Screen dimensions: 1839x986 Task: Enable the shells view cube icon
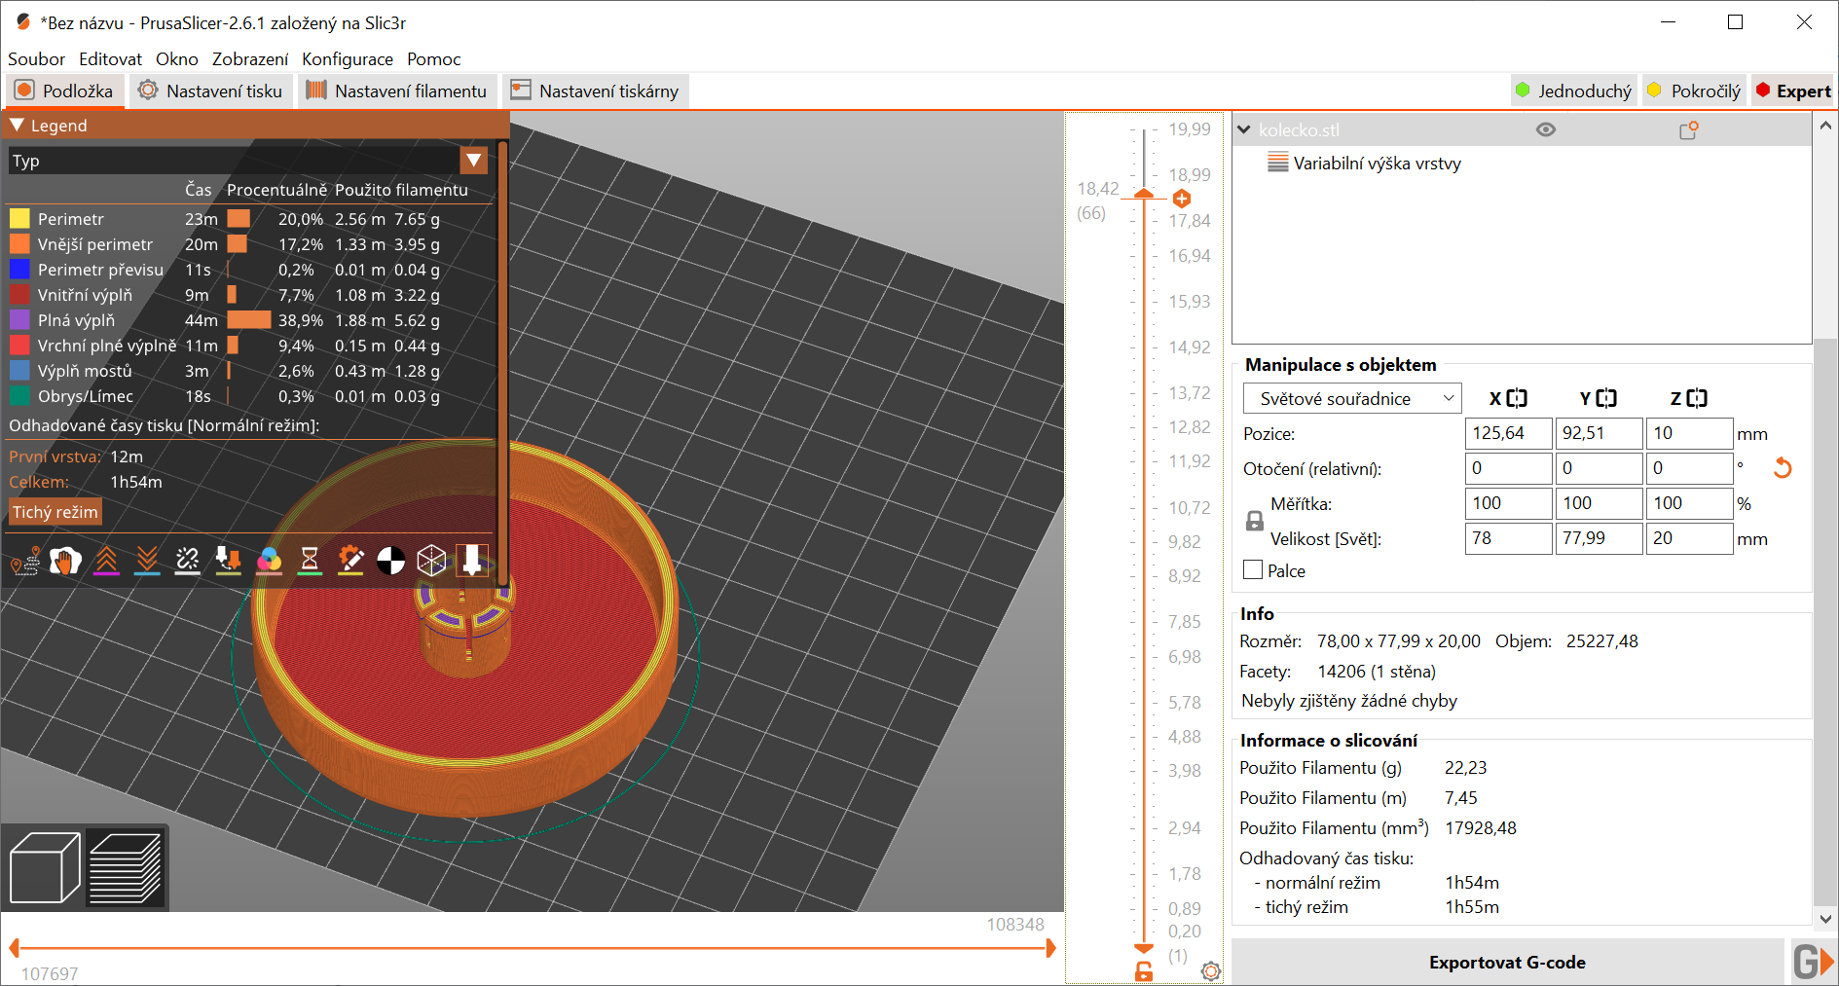point(431,561)
